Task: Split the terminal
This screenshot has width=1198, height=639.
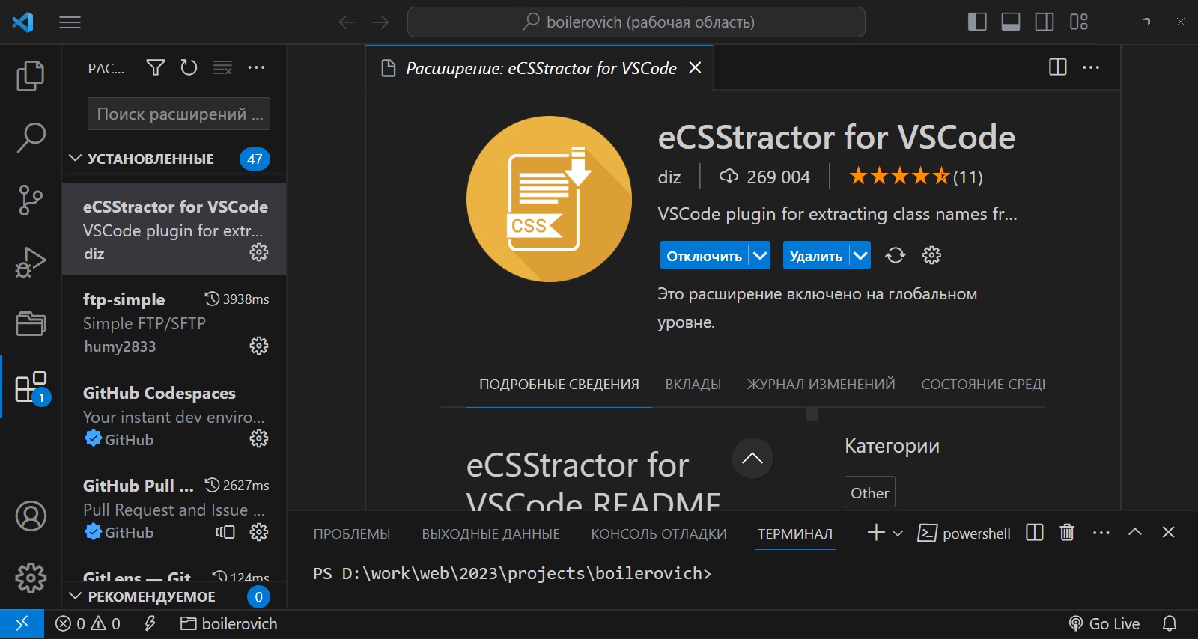Action: click(1034, 533)
